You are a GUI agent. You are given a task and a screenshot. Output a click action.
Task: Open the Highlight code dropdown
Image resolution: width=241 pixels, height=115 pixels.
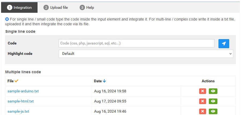point(146,54)
